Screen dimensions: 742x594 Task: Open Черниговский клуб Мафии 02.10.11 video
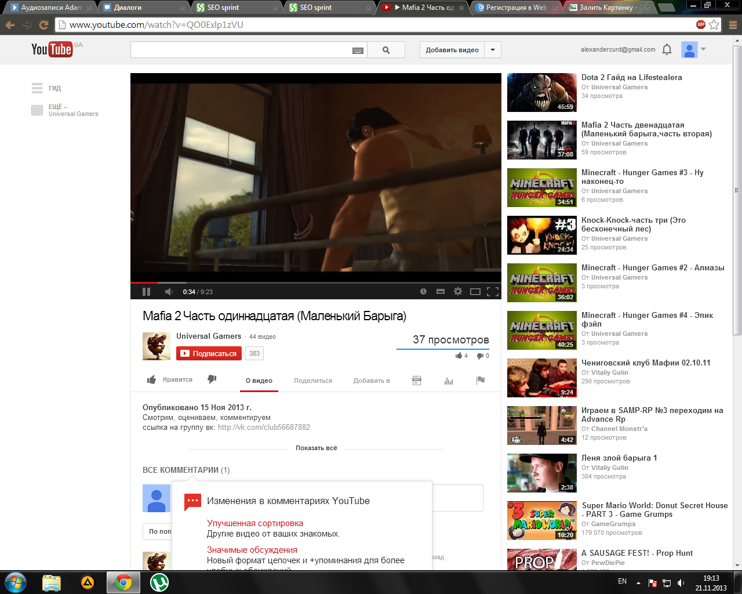(x=646, y=363)
